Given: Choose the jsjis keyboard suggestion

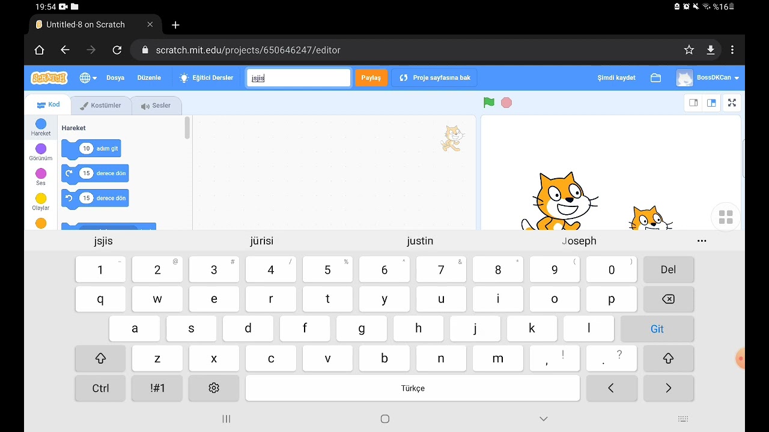Looking at the screenshot, I should coord(103,241).
